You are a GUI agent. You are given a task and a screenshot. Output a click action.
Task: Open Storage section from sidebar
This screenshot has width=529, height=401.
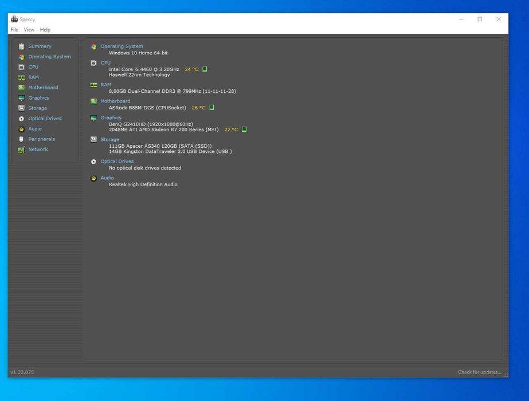pos(38,108)
